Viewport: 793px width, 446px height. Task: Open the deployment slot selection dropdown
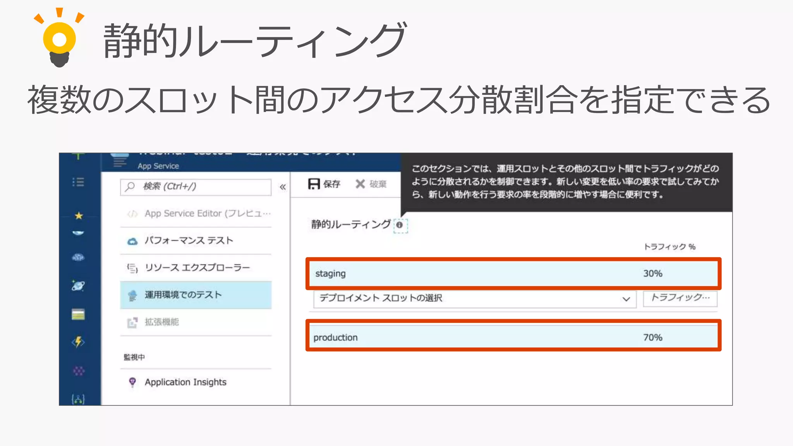[x=474, y=298]
